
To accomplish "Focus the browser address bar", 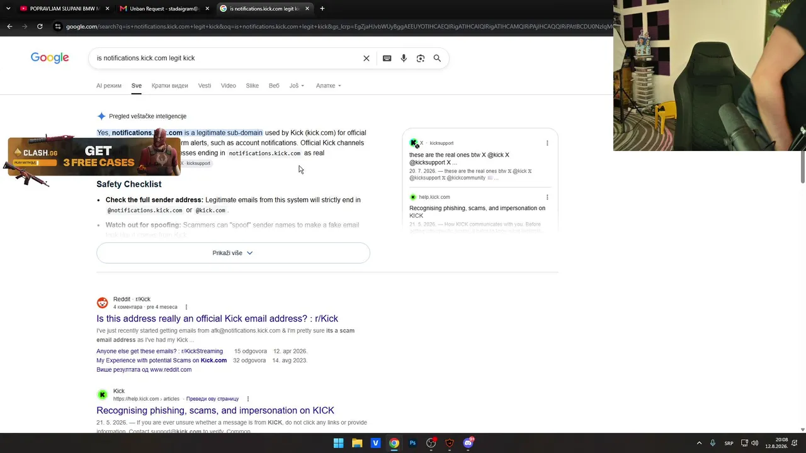I will point(339,26).
